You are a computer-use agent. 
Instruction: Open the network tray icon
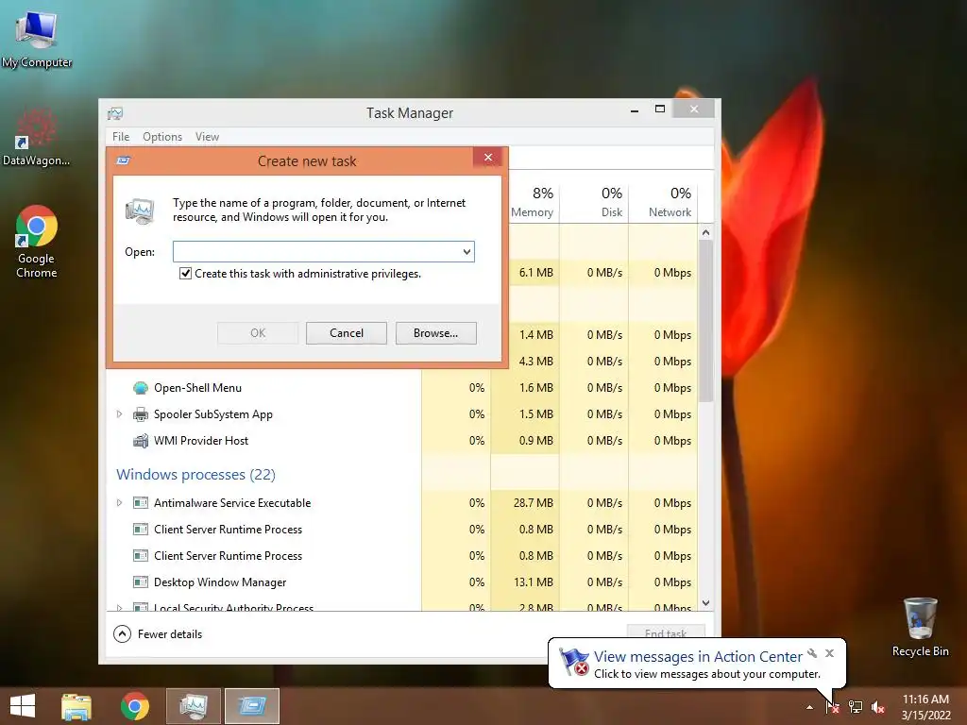pyautogui.click(x=856, y=706)
